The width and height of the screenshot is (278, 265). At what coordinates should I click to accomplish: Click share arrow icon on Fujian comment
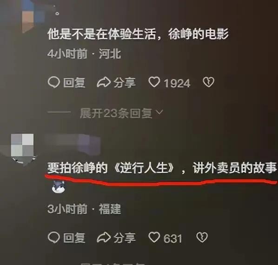pyautogui.click(x=104, y=238)
